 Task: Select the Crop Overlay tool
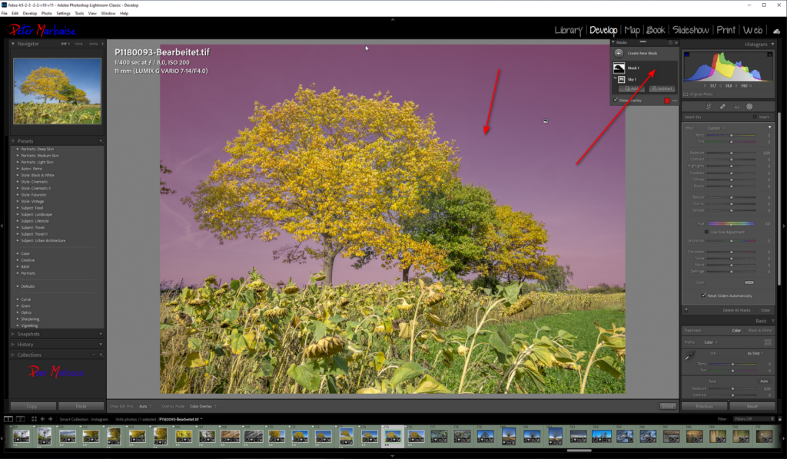pyautogui.click(x=709, y=106)
